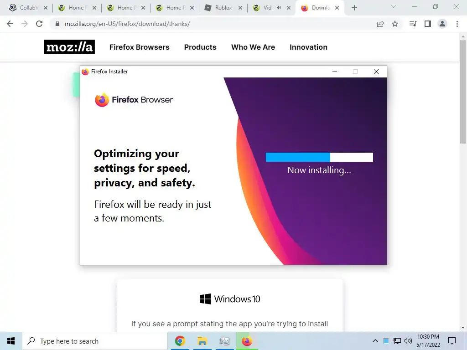Click the taskbar search box

tap(95, 341)
